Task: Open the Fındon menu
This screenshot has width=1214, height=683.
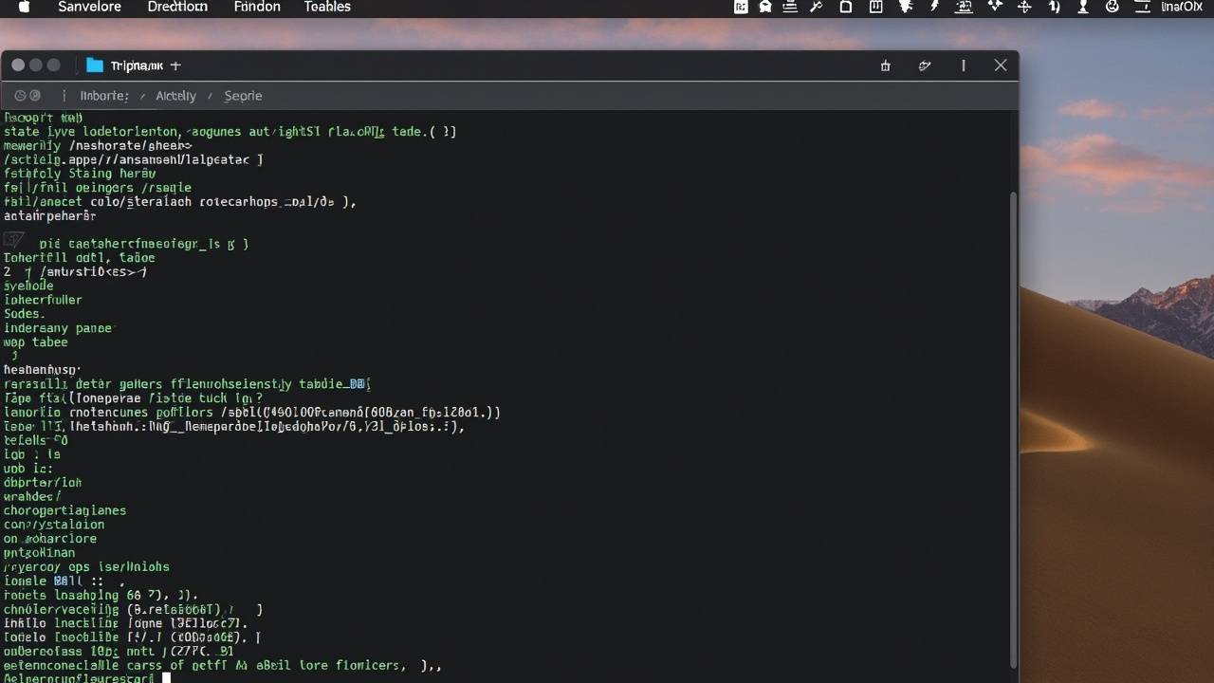Action: tap(257, 7)
